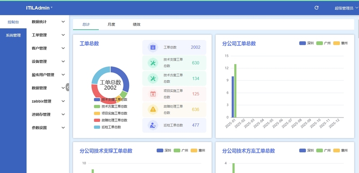Image resolution: width=359 pixels, height=173 pixels.
Task: Expand the 盈宏用户管理 menu
Action: click(48, 75)
